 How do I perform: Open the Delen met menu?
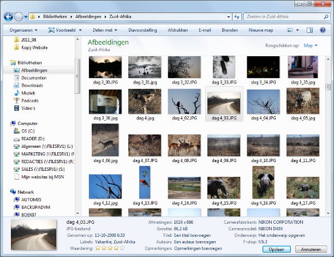[x=105, y=30]
